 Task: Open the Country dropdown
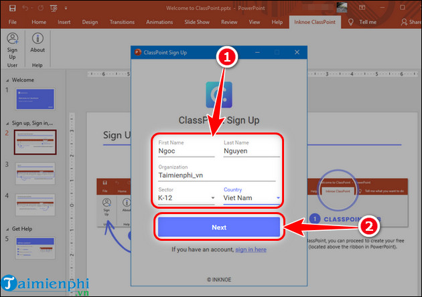[252, 198]
